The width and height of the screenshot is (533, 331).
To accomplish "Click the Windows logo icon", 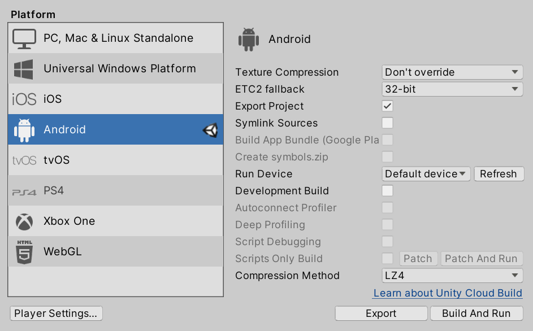I will pos(23,69).
